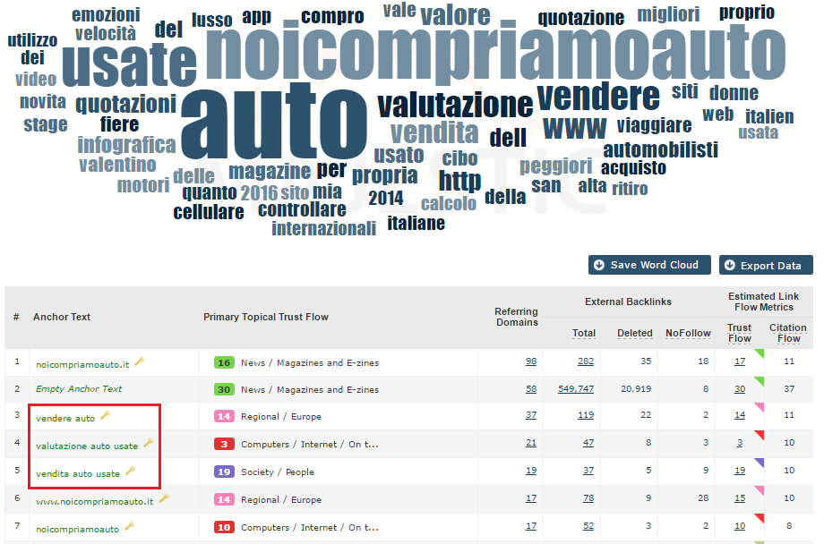The width and height of the screenshot is (824, 544).
Task: Export the anchor text data
Action: 766,265
